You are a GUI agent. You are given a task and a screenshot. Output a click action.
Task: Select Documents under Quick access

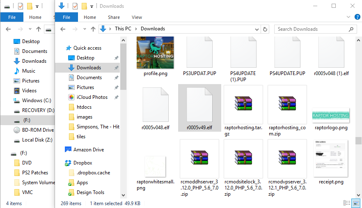click(x=89, y=78)
